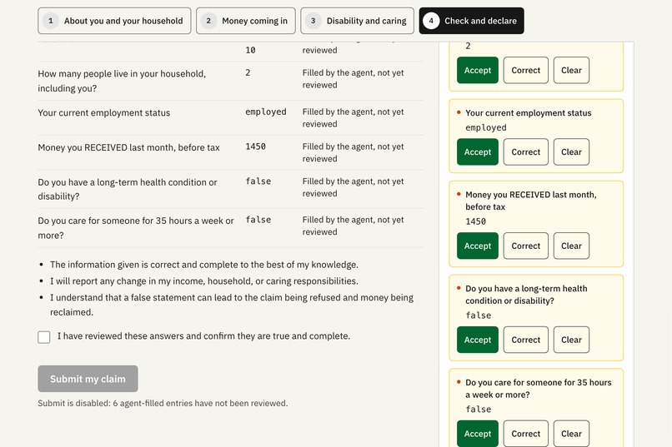The height and width of the screenshot is (447, 672).
Task: Correct the long-term health condition answer
Action: (526, 340)
